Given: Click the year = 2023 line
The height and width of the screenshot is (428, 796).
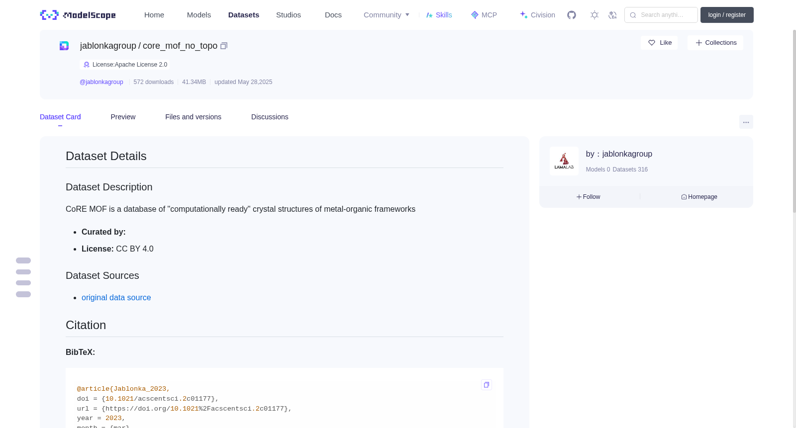Looking at the screenshot, I should click(101, 418).
